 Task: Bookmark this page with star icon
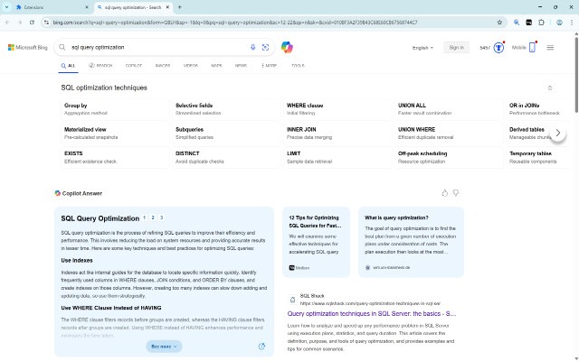point(499,23)
